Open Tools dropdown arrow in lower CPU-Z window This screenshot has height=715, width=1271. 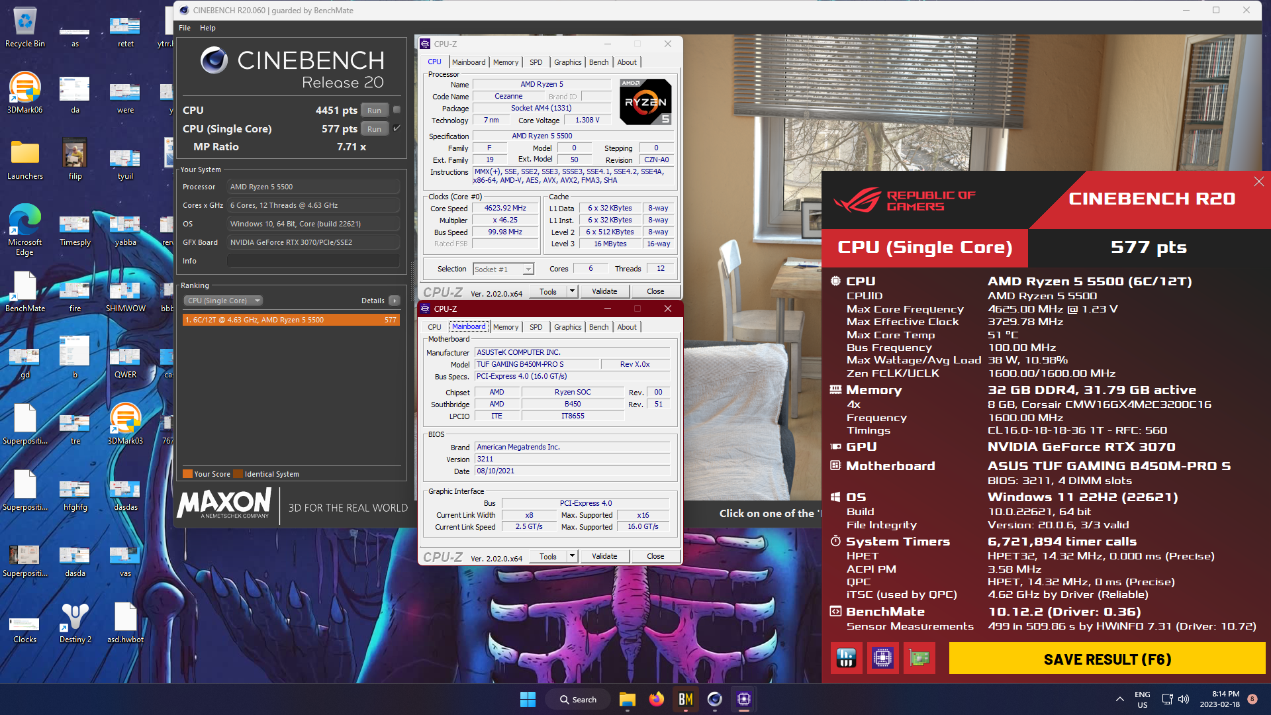[572, 556]
